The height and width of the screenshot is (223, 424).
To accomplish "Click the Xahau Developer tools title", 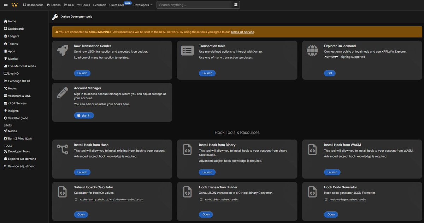I will click(77, 17).
